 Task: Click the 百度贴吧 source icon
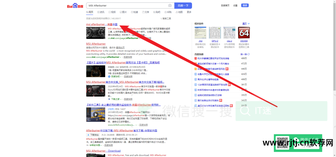coord(109,76)
